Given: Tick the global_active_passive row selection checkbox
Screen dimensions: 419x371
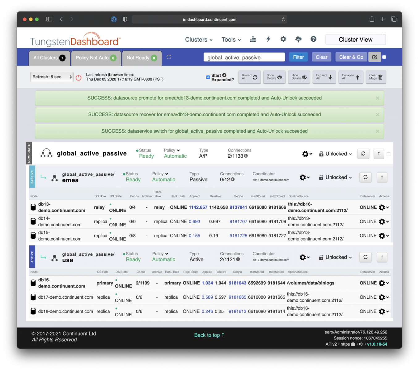Looking at the screenshot, I should (388, 154).
